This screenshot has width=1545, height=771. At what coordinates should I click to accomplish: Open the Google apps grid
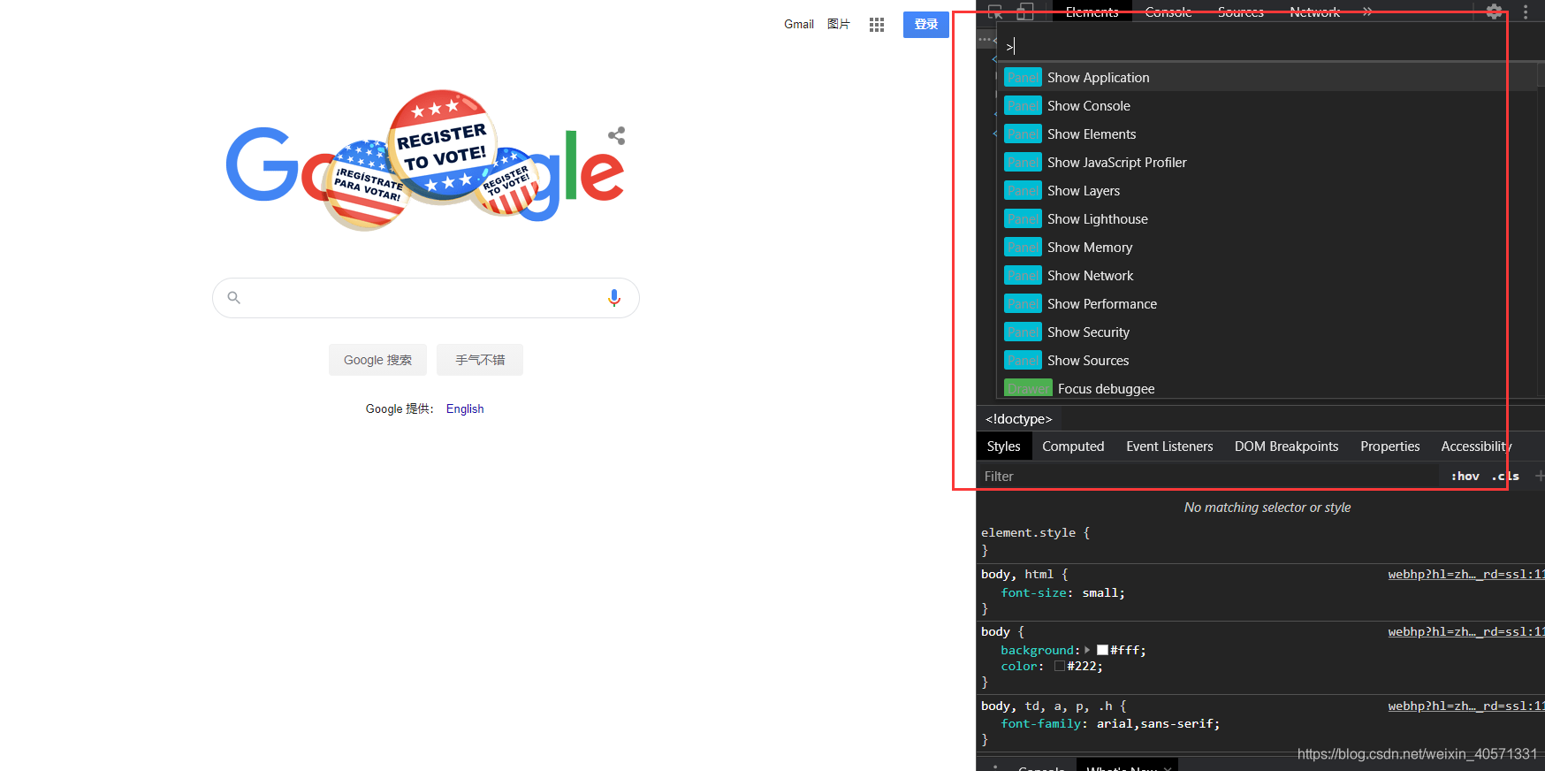pyautogui.click(x=877, y=25)
